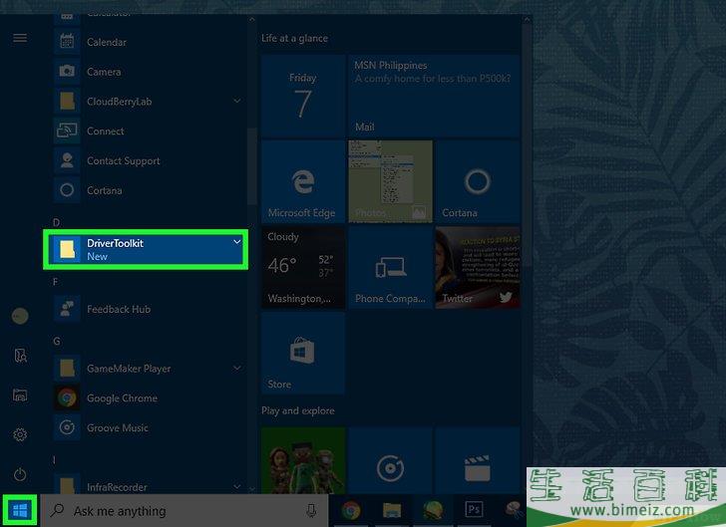The image size is (726, 527).
Task: Expand the DriverToolkit folder chevron
Action: point(237,242)
